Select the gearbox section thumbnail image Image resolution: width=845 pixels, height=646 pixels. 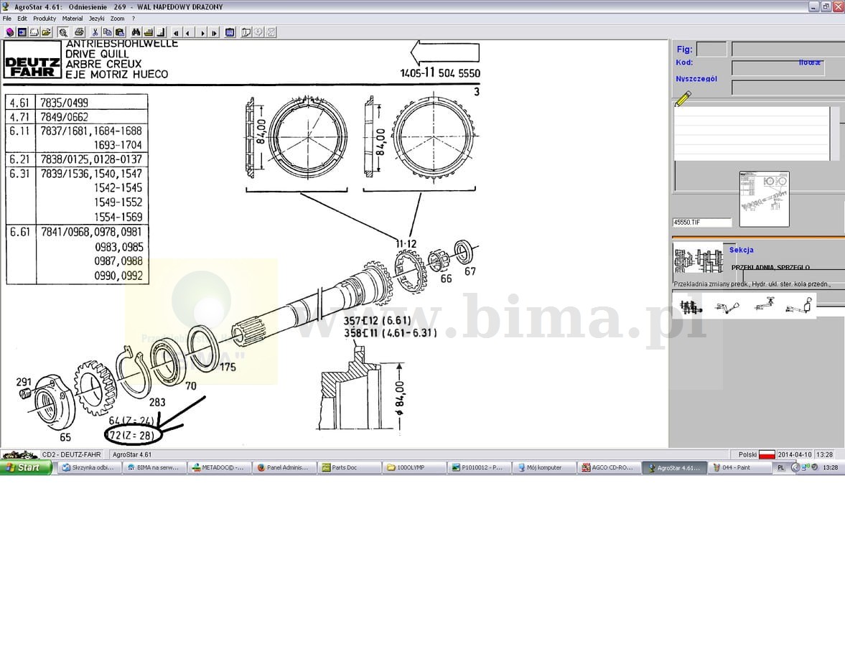tap(697, 261)
